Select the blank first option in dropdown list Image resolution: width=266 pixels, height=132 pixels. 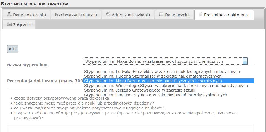[169, 67]
